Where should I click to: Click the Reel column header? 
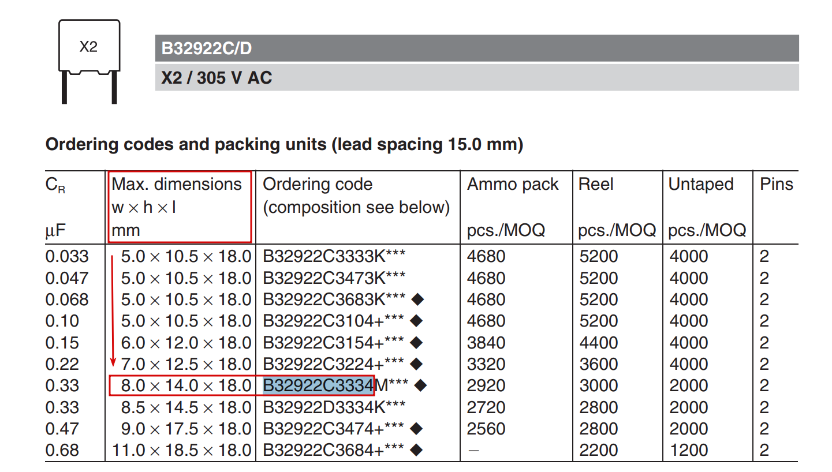tap(596, 185)
